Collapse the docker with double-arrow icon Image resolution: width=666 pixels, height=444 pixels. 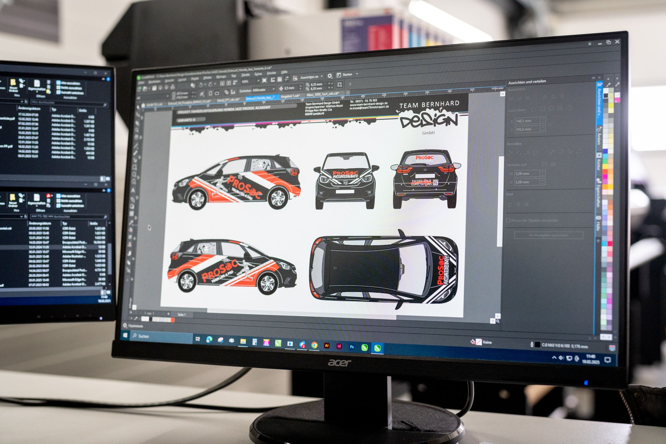click(x=593, y=78)
